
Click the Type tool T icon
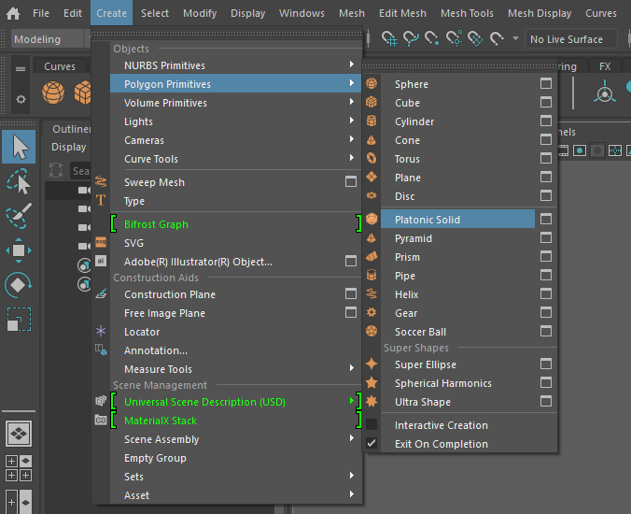(x=101, y=200)
